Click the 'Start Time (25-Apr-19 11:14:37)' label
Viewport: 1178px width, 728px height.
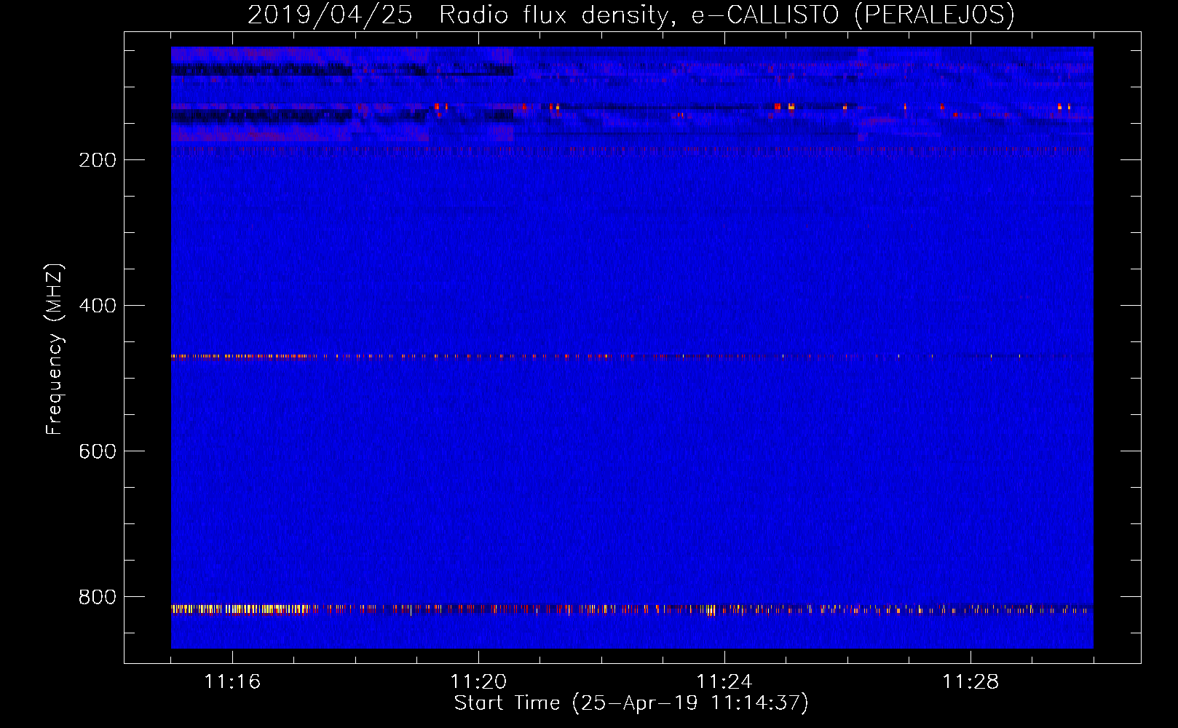click(x=631, y=703)
